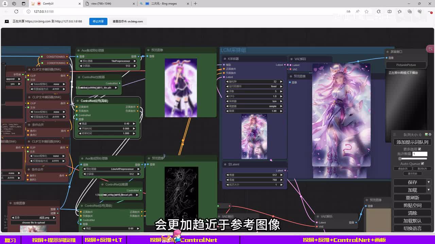Image resolution: width=435 pixels, height=244 pixels.
Task: Click the batch count slider under 批次数量
Action: click(413, 159)
